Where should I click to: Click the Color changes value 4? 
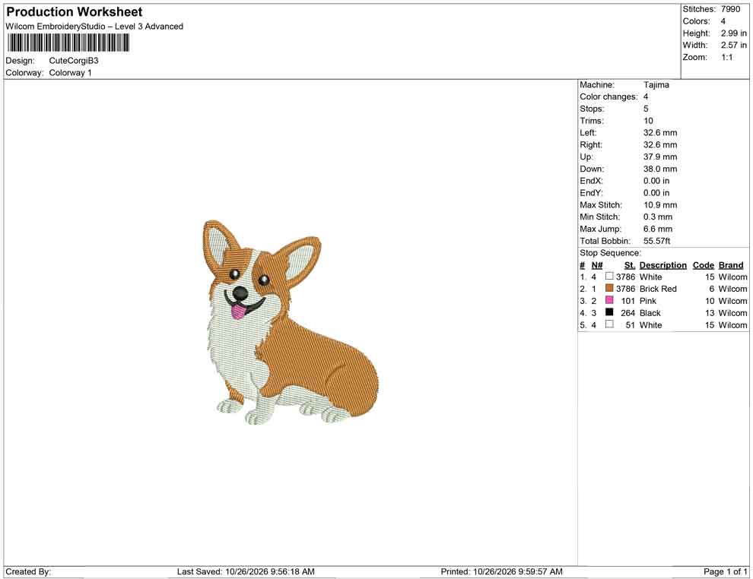646,97
